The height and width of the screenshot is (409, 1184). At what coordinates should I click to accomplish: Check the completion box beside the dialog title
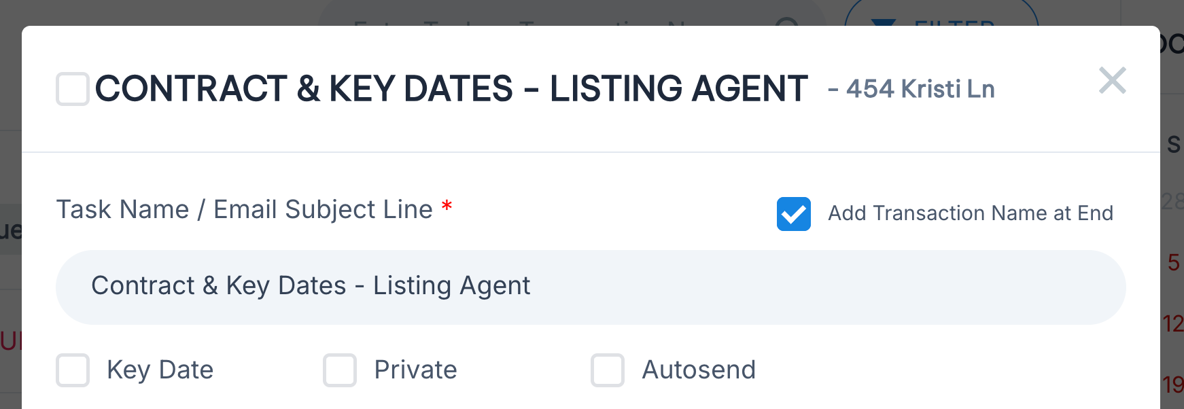(73, 89)
